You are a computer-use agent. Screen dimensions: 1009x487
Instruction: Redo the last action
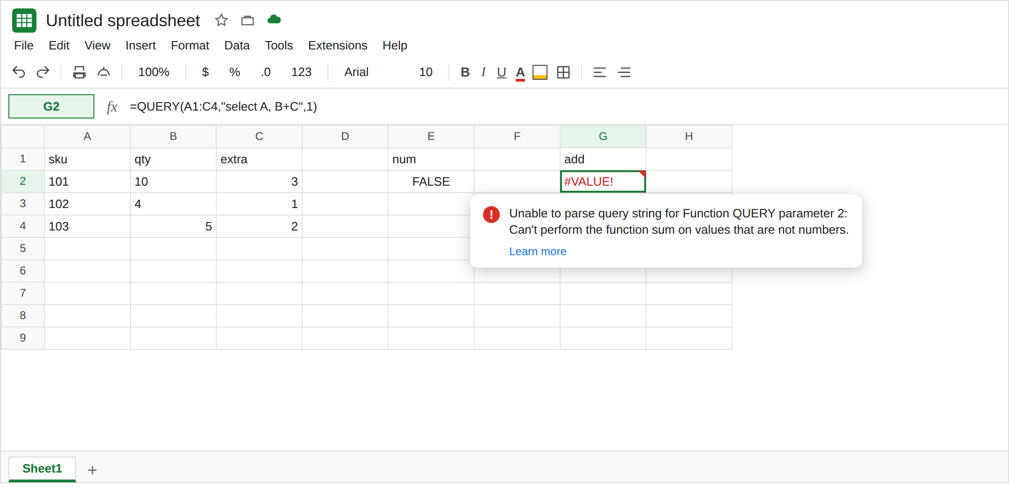[x=43, y=72]
